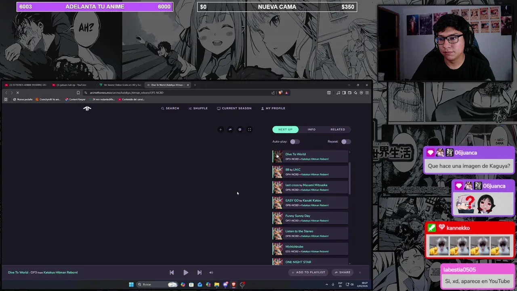Open the media music note icon in toolbar
This screenshot has height=291, width=517.
tap(338, 93)
